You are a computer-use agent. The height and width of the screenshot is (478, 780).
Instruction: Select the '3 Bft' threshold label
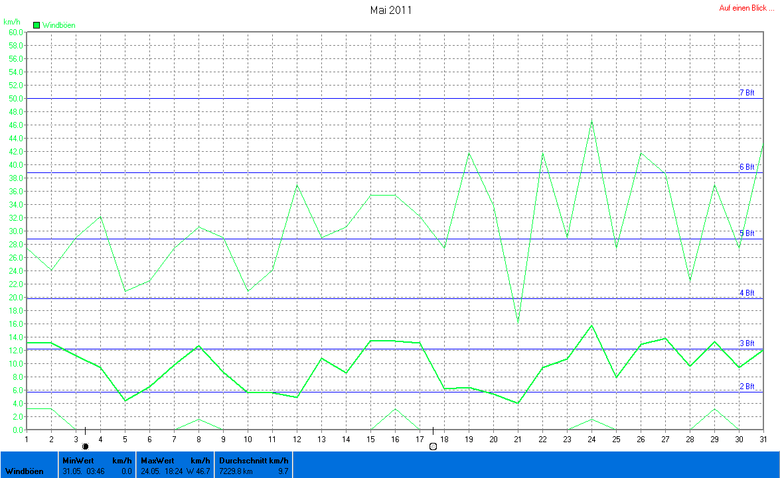coord(747,343)
